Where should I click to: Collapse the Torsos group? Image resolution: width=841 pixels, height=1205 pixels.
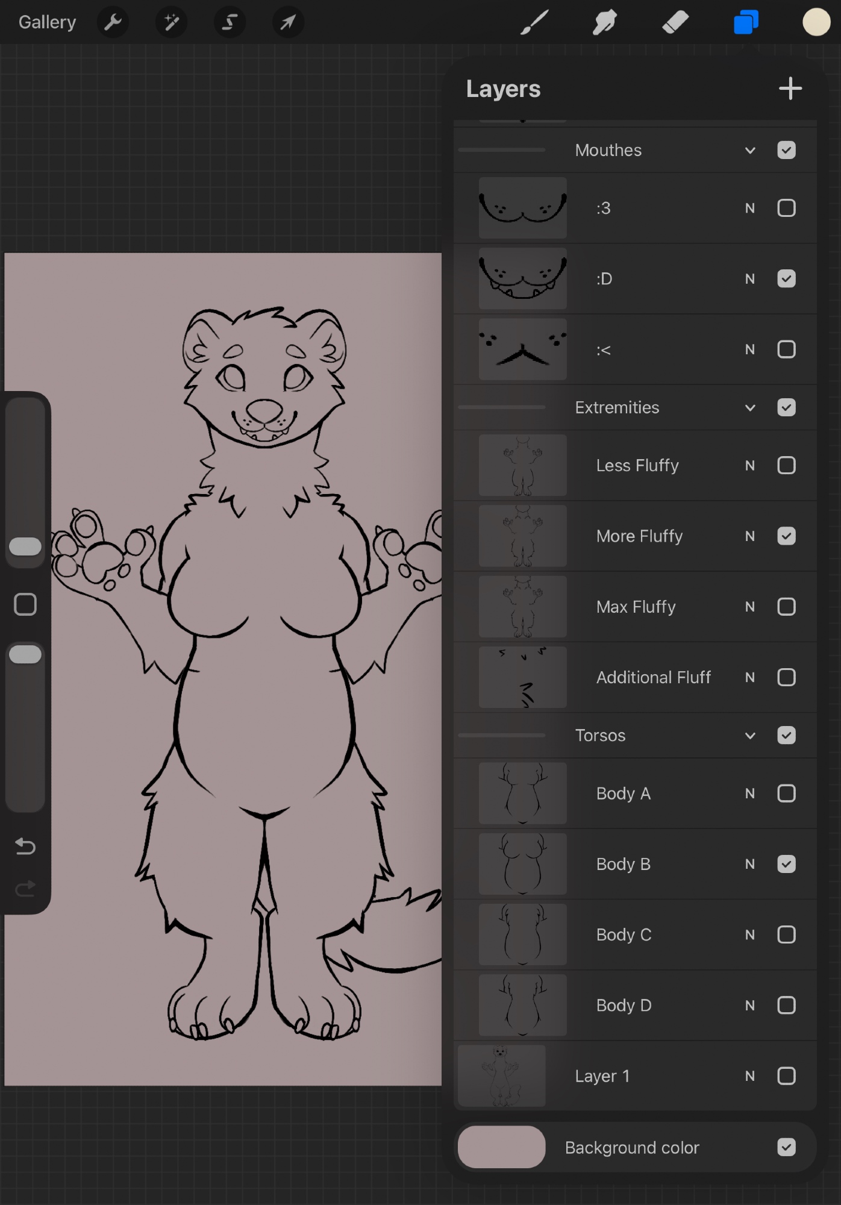tap(750, 736)
